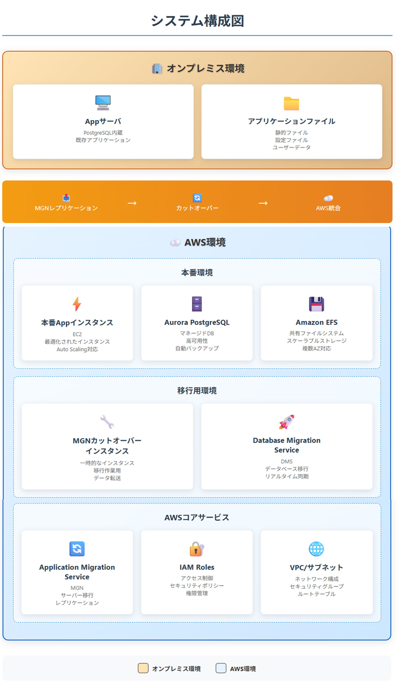Click the PostgreSQL内蔵 text under Appサーバ
401x684 pixels.
click(x=103, y=133)
